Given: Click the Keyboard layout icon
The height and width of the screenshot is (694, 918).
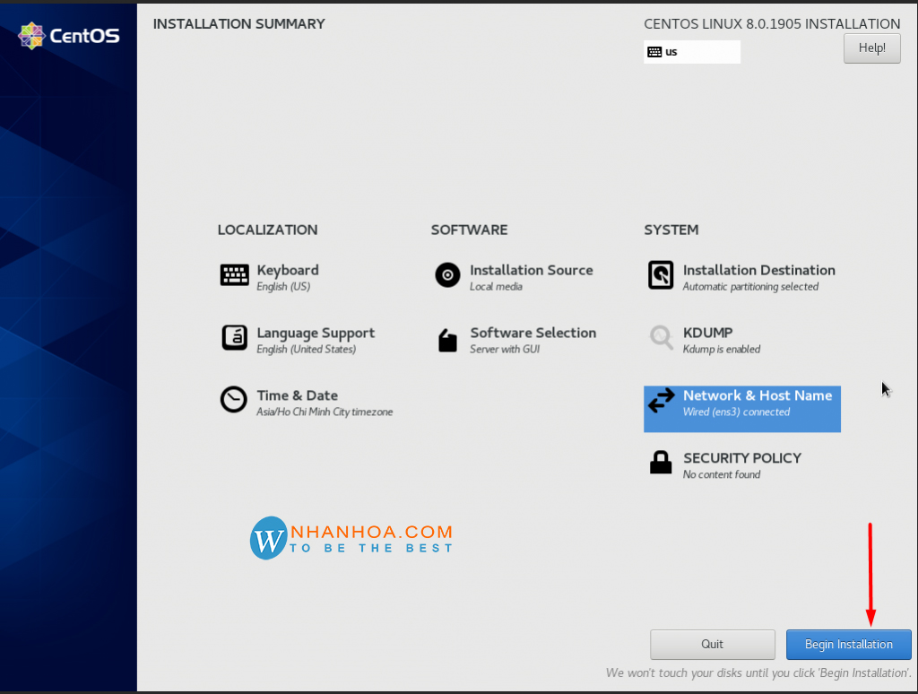Looking at the screenshot, I should click(234, 275).
